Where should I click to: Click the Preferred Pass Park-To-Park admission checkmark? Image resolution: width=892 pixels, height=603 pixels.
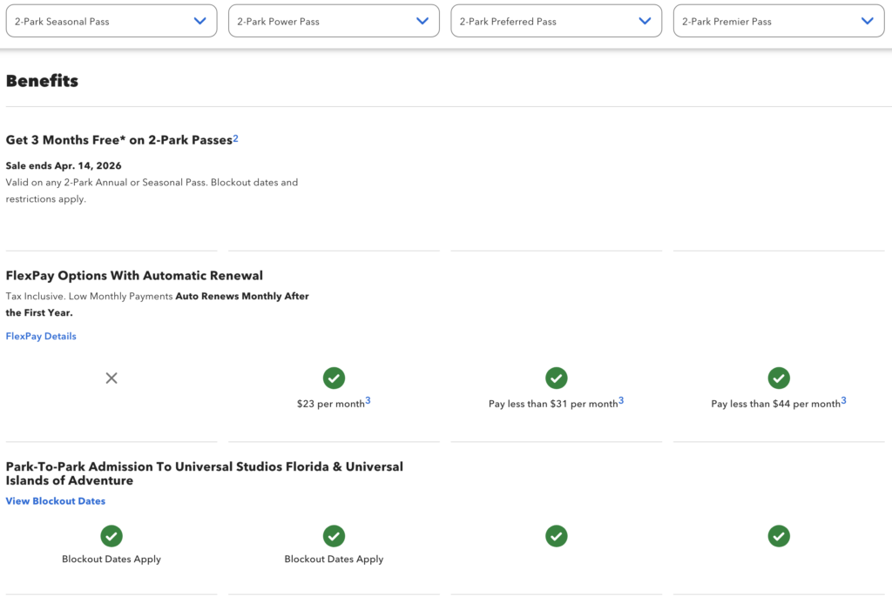click(556, 536)
